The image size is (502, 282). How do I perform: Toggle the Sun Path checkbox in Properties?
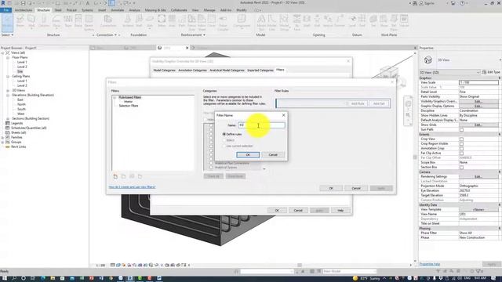click(x=461, y=130)
